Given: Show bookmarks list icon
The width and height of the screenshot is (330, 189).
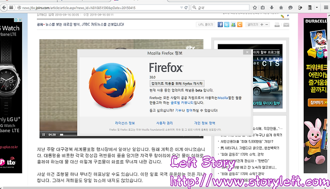Looking at the screenshot, I should 263,8.
